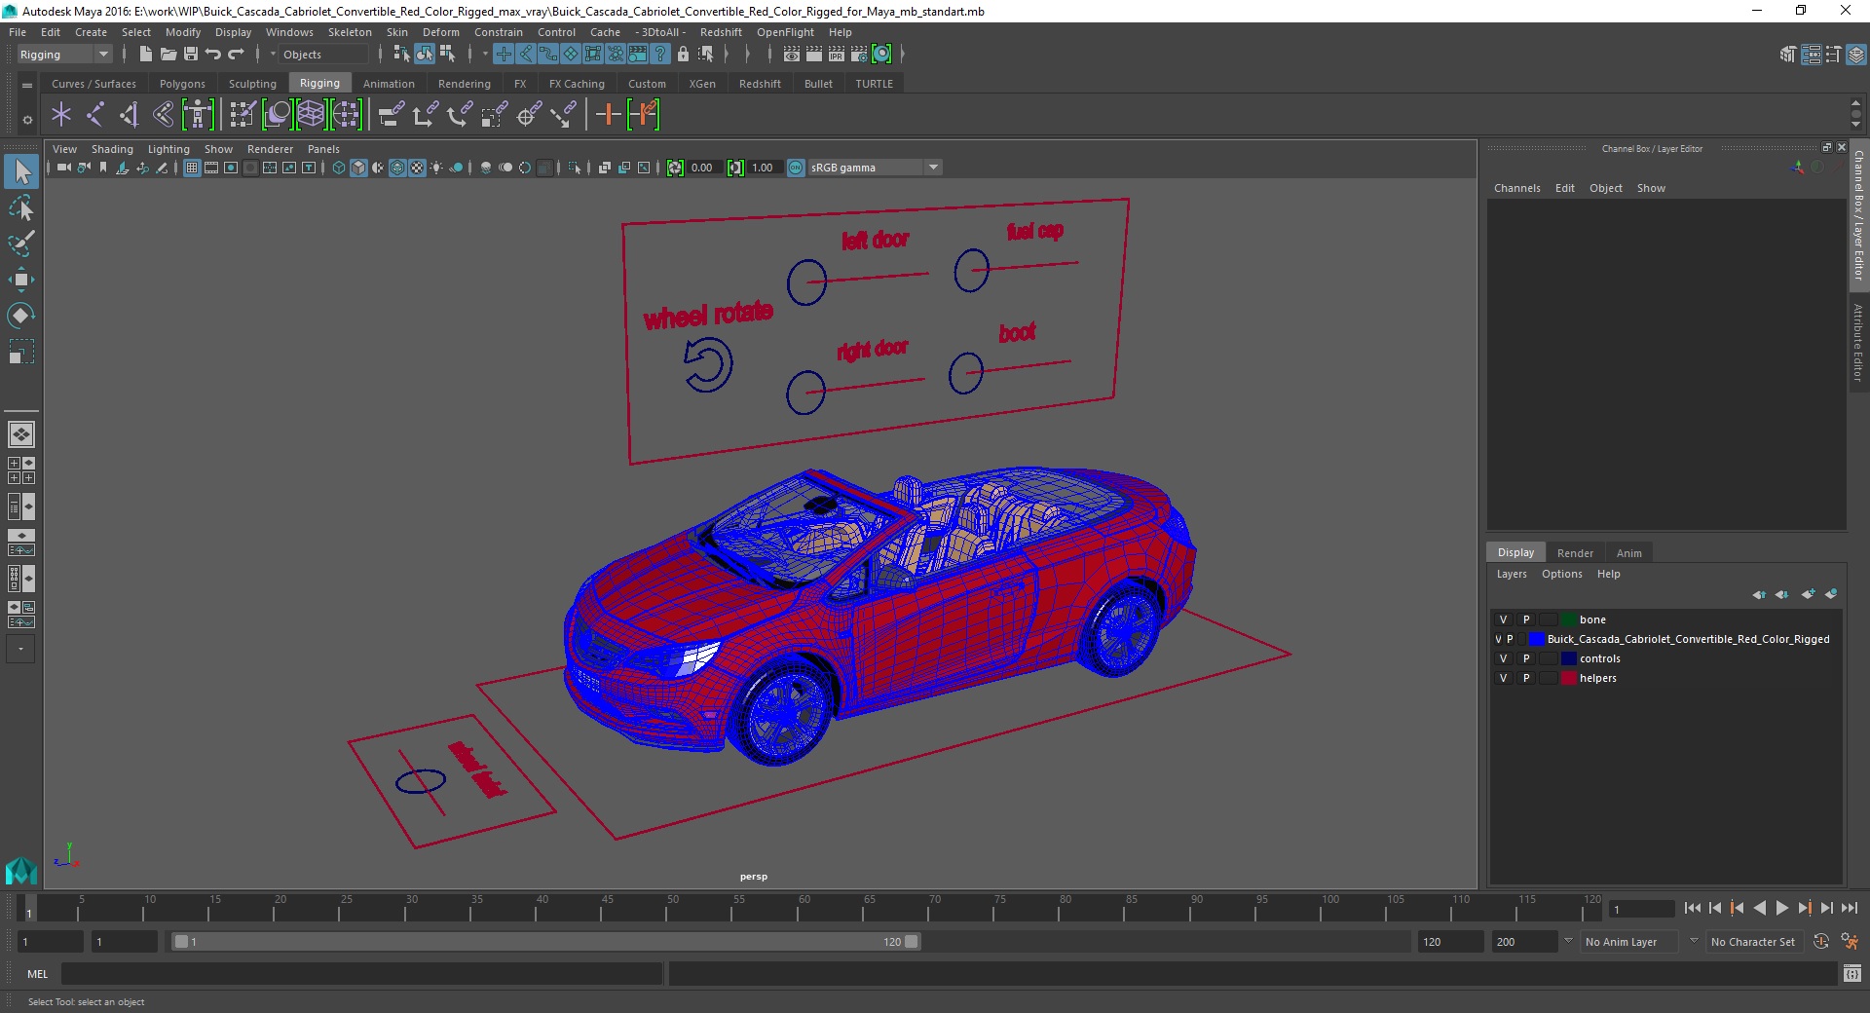Toggle the viewport grid display icon

(x=192, y=168)
